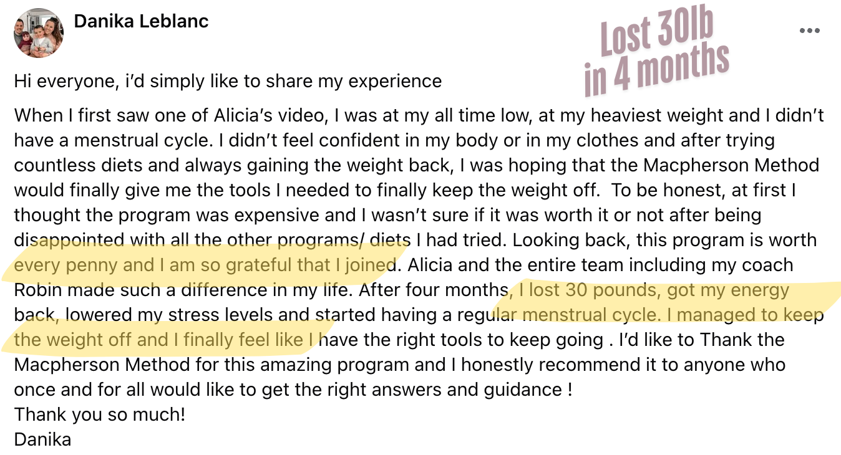Open the three-dot post options menu

809,31
